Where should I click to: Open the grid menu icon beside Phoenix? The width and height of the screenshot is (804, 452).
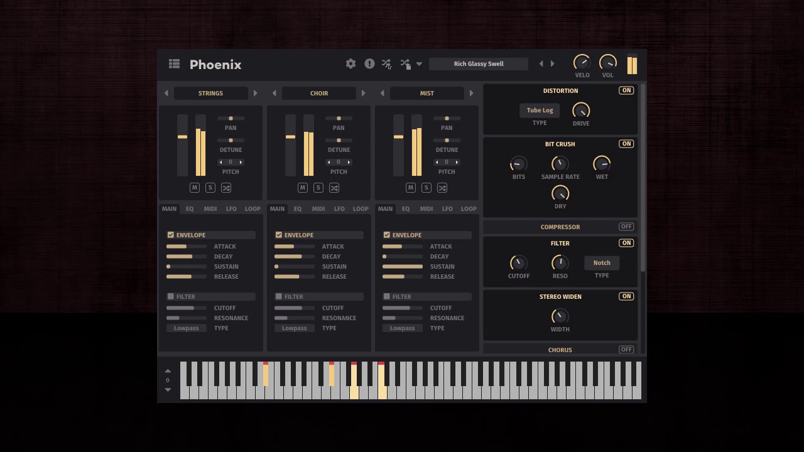click(174, 64)
